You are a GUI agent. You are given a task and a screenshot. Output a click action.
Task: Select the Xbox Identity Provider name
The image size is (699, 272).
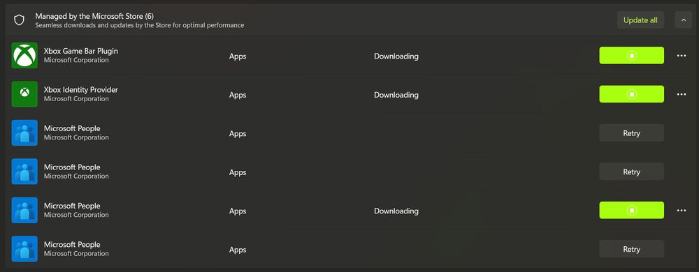(x=80, y=90)
